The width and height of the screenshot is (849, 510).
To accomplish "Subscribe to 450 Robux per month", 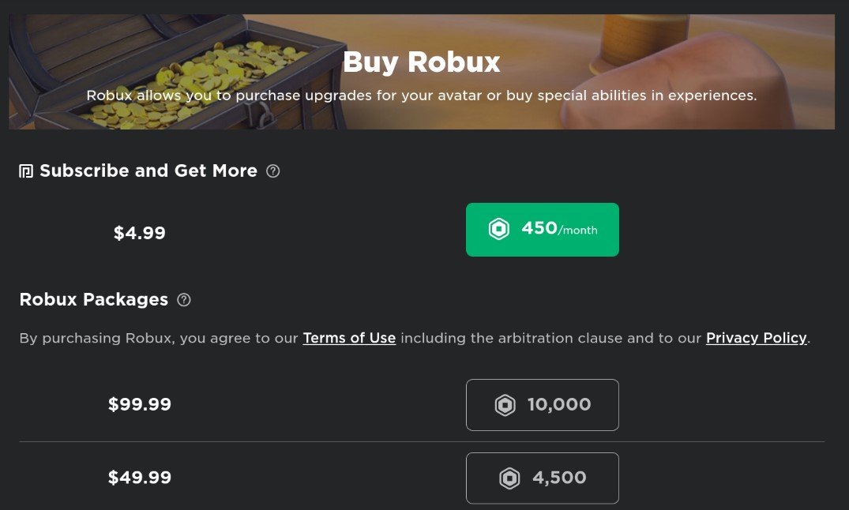I will (x=543, y=230).
